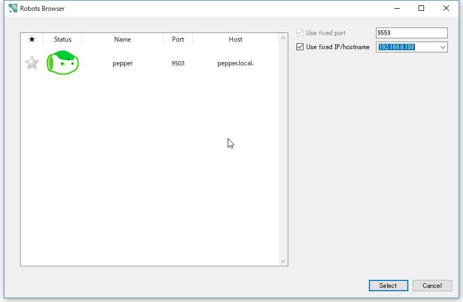Select the green Pepper robot status icon

pos(63,63)
